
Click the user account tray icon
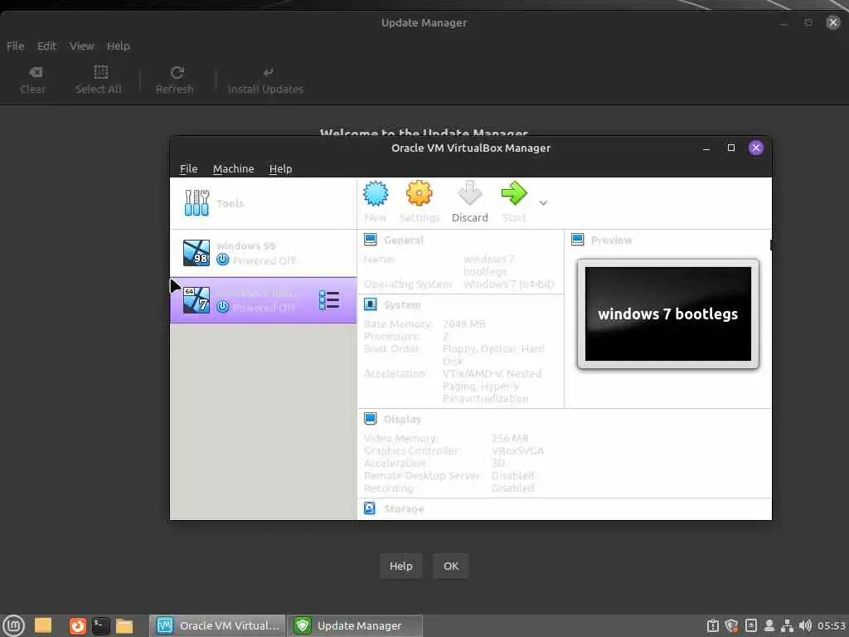pos(769,625)
